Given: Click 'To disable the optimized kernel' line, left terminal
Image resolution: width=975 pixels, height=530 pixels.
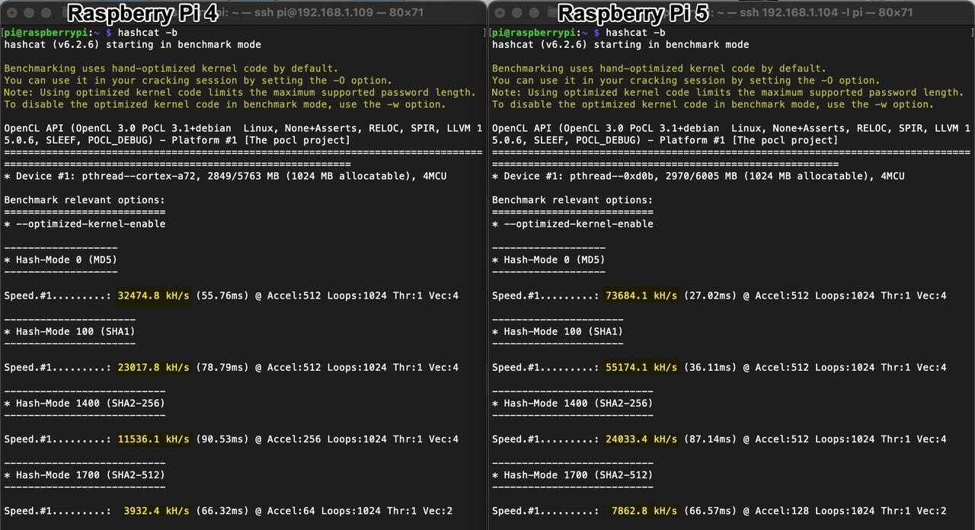Looking at the screenshot, I should click(225, 104).
